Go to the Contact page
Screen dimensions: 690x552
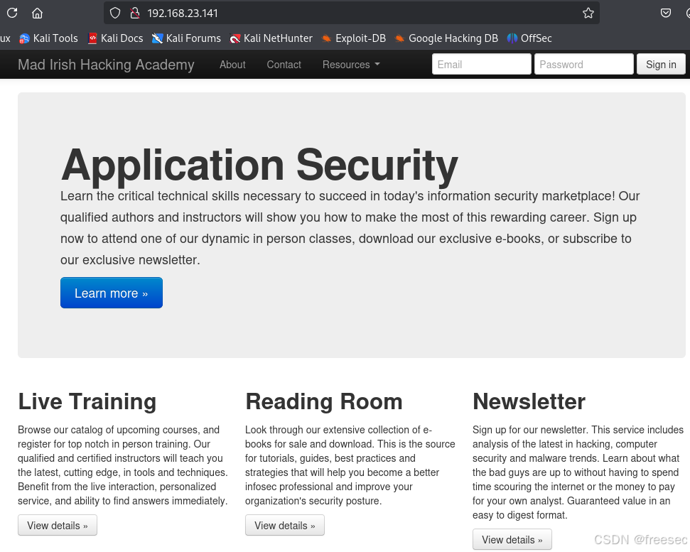[x=284, y=65]
